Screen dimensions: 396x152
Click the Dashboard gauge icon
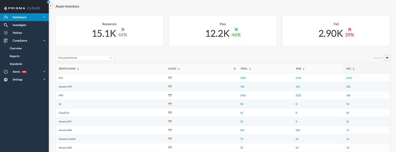6,17
